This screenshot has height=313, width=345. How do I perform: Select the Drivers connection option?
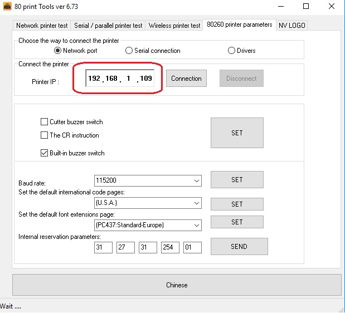[x=232, y=51]
